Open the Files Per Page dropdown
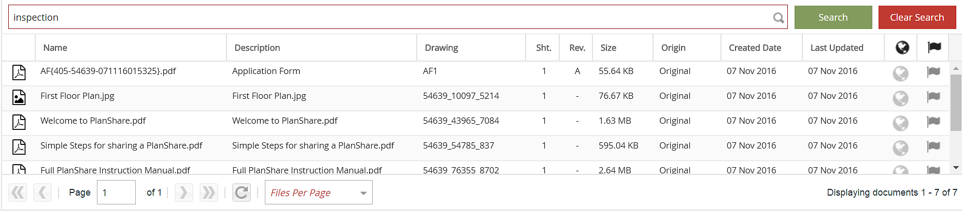 318,193
